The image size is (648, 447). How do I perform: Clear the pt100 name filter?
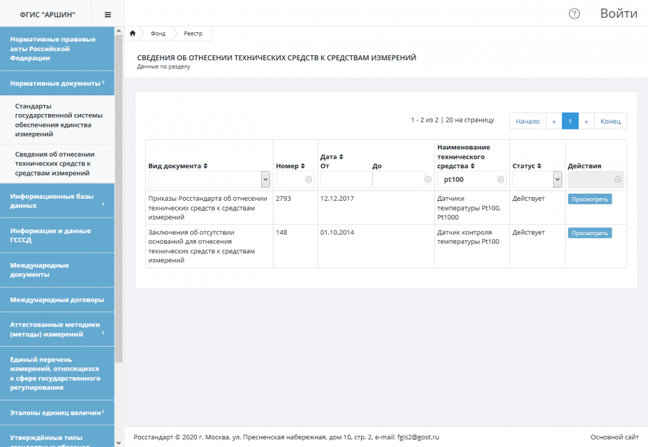500,179
